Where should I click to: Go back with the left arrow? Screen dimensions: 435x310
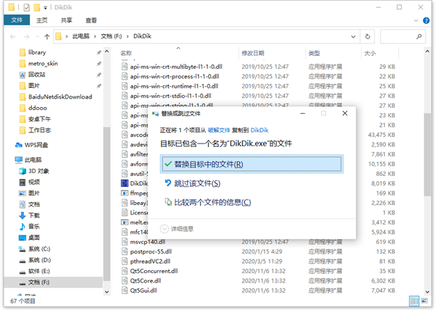coord(13,36)
